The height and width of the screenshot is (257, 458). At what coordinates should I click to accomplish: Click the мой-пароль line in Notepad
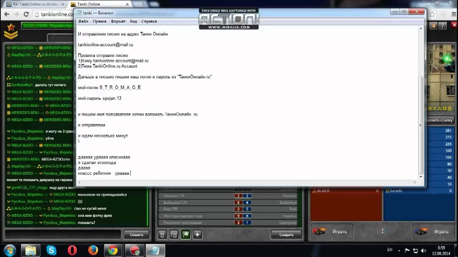99,98
